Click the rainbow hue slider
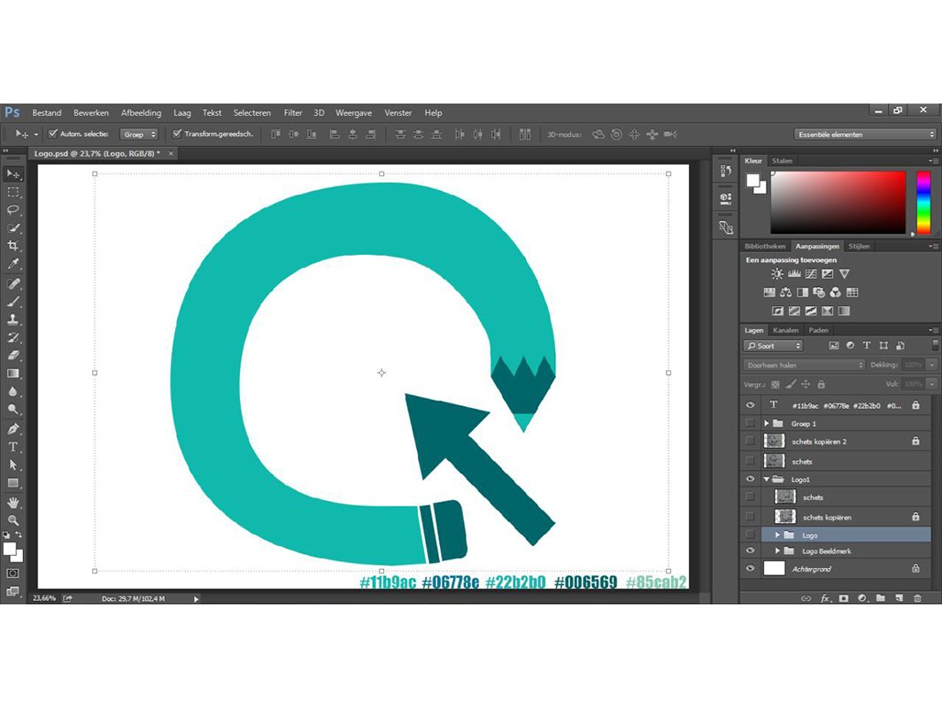 [923, 203]
